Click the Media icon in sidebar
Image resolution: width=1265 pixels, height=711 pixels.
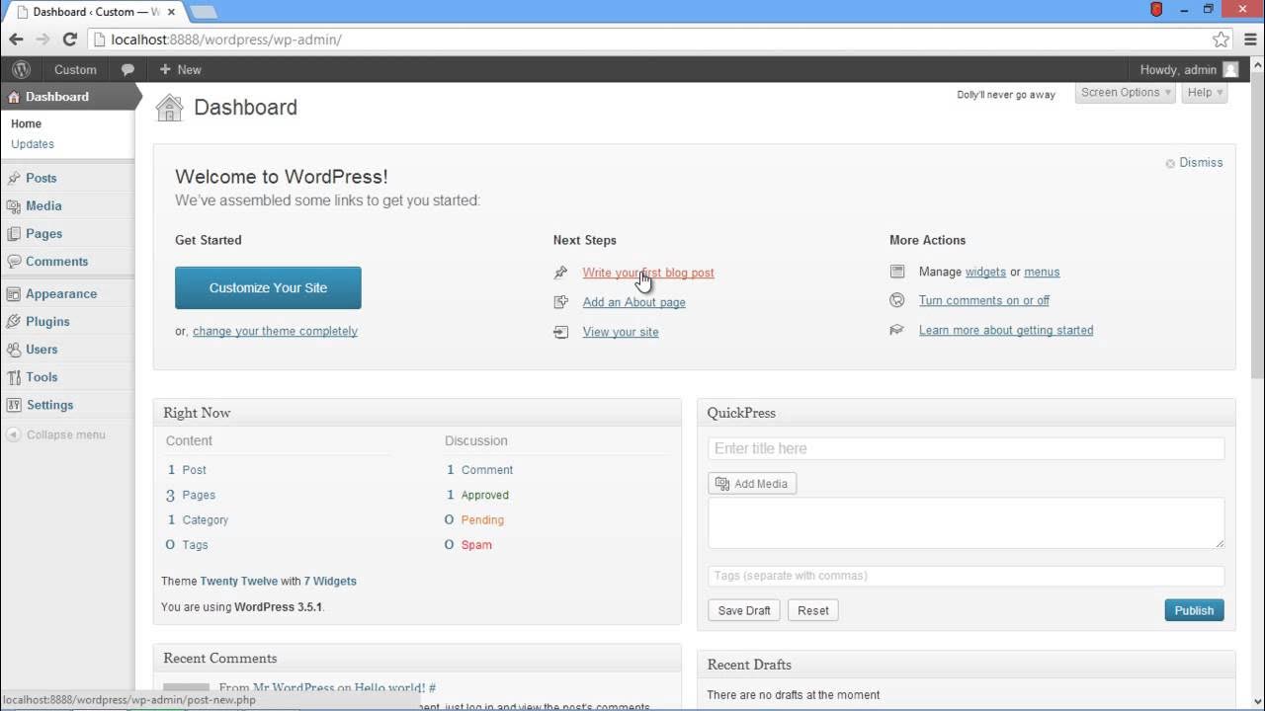[x=14, y=206]
